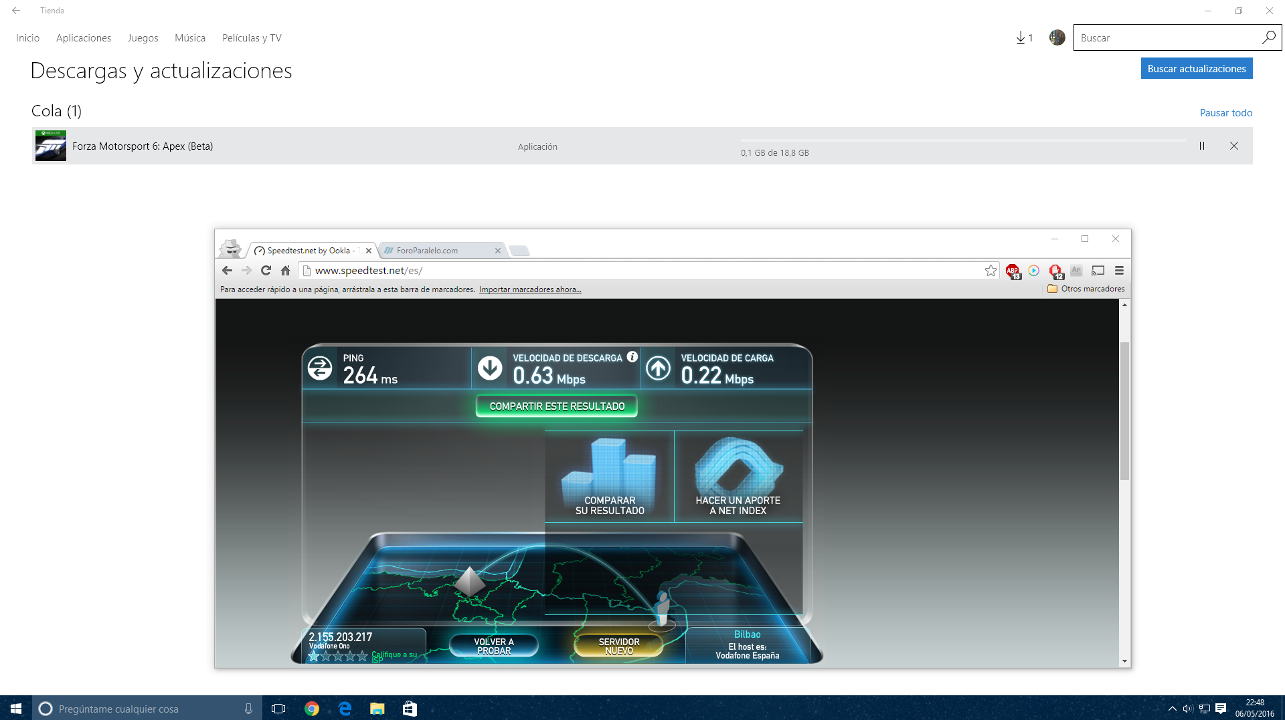Click the Buscar search field
The height and width of the screenshot is (720, 1285).
pyautogui.click(x=1167, y=38)
